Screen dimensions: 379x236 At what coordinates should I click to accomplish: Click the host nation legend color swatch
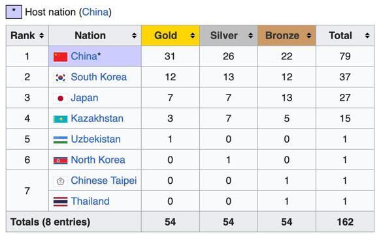[14, 12]
